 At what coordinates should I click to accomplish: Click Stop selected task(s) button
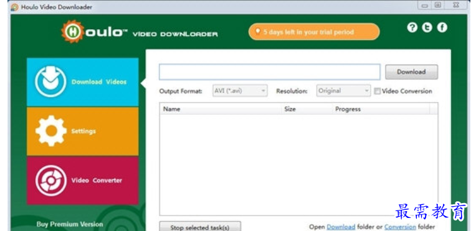[x=200, y=227]
